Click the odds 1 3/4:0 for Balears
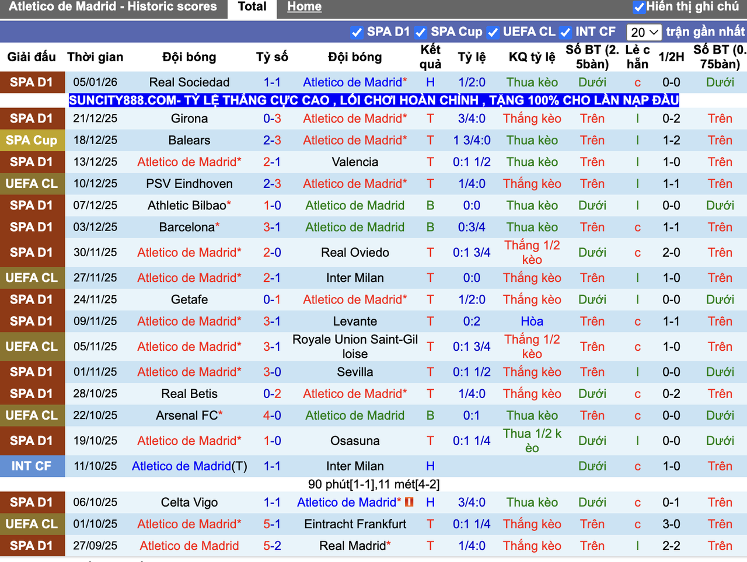 coord(472,140)
